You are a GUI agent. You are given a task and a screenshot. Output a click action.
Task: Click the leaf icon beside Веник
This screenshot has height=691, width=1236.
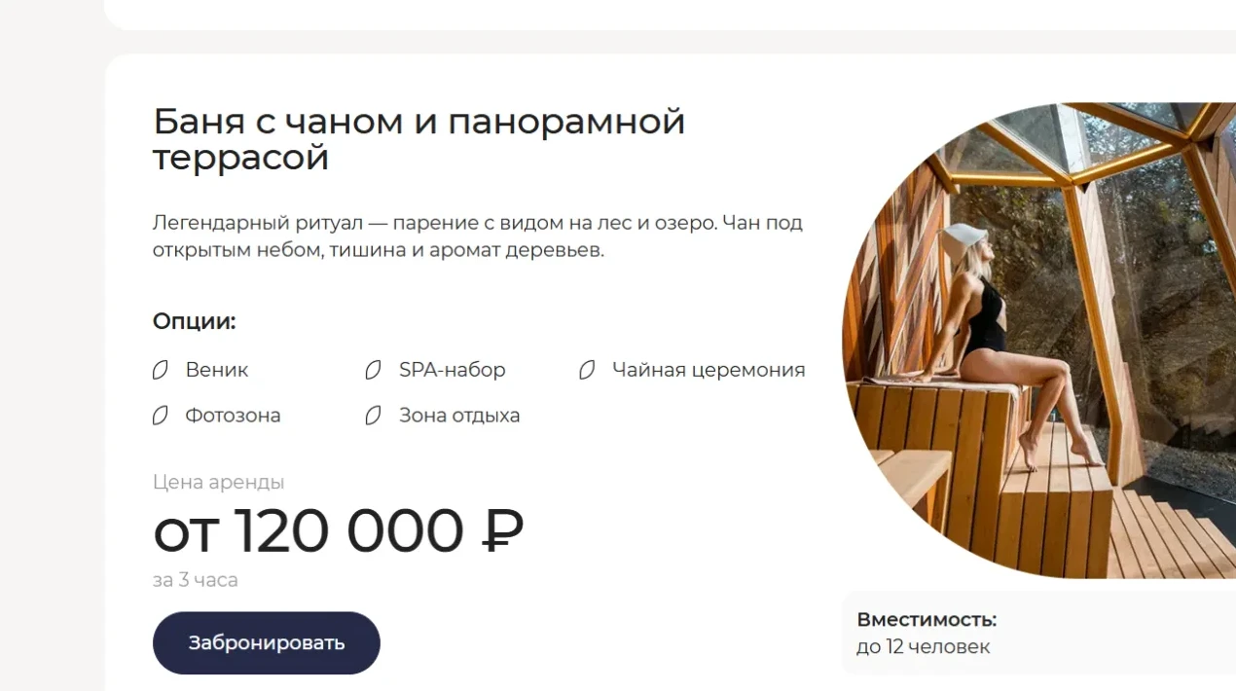[161, 371]
